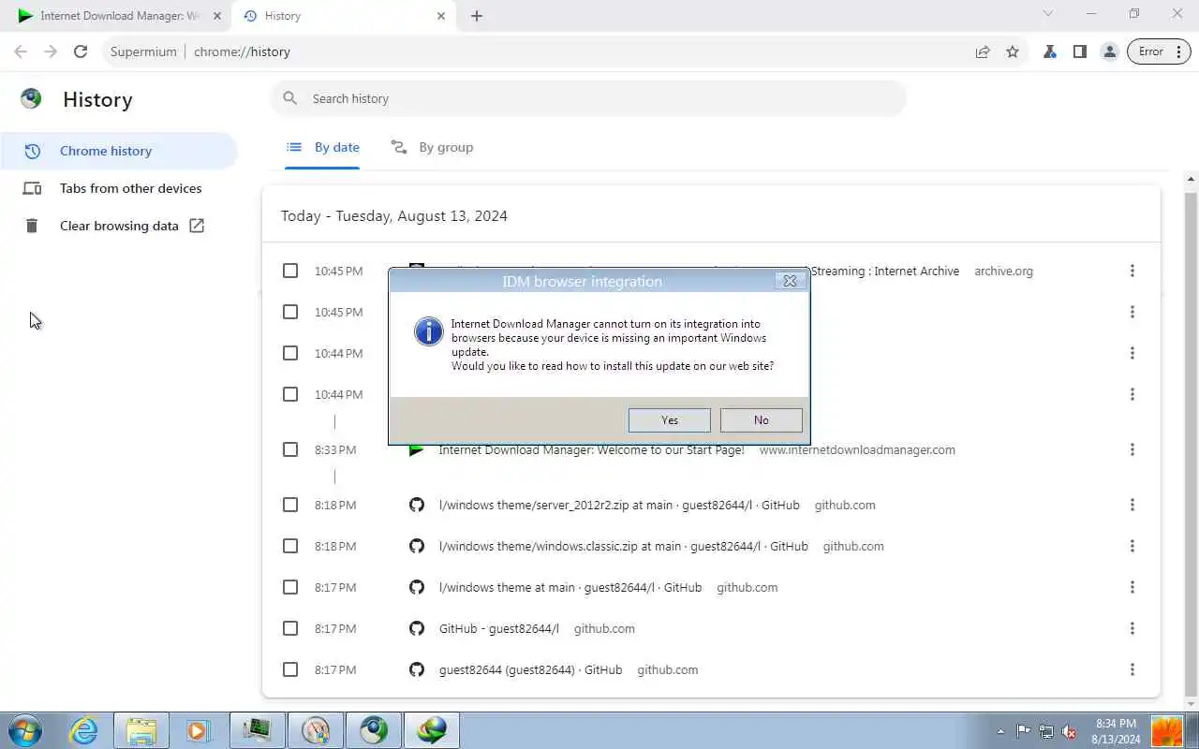The height and width of the screenshot is (749, 1199).
Task: Check the 'GitHub - guest82644/l' entry
Action: (x=290, y=628)
